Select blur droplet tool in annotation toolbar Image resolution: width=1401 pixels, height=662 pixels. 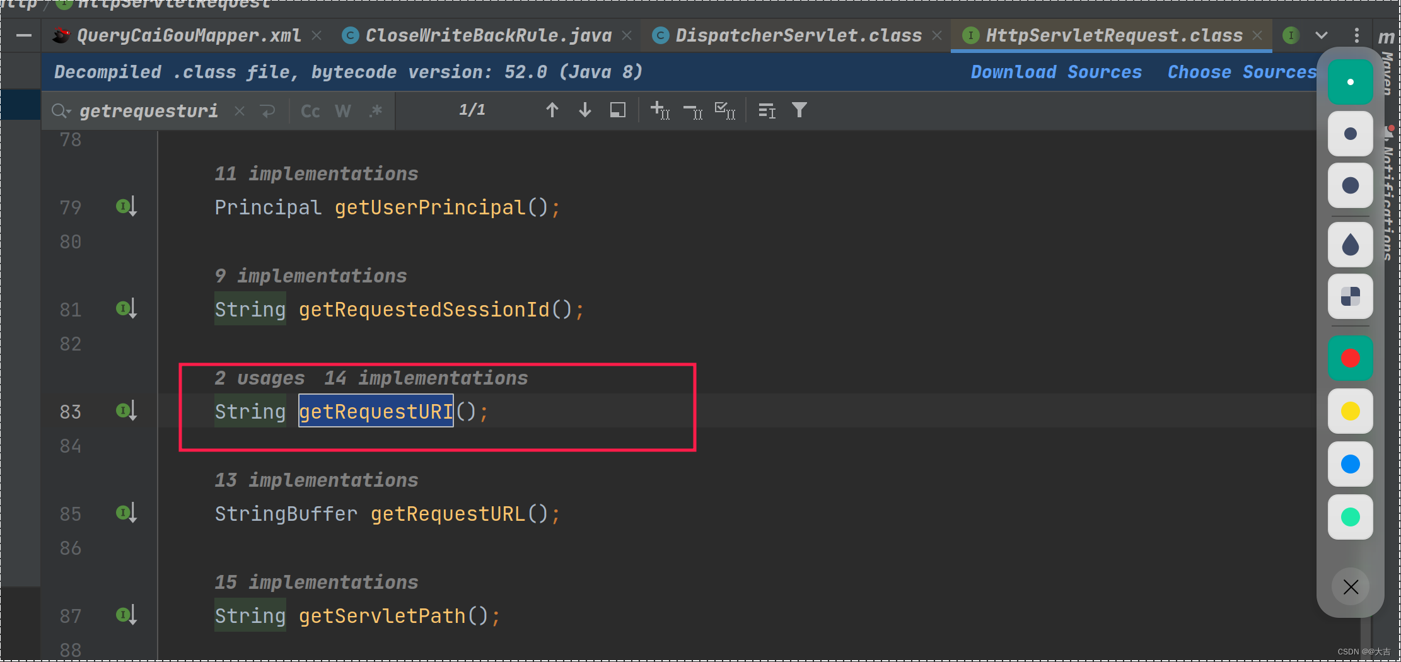tap(1350, 245)
